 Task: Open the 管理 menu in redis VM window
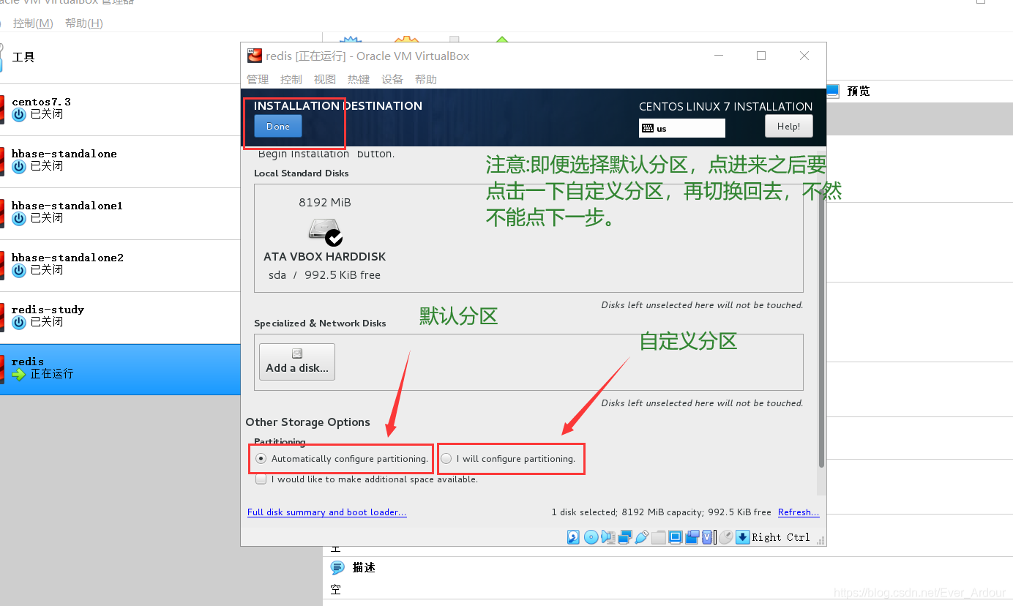click(258, 79)
